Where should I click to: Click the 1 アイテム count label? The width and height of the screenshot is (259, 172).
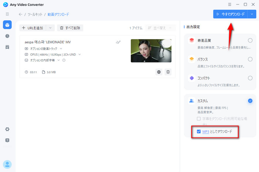pyautogui.click(x=136, y=28)
